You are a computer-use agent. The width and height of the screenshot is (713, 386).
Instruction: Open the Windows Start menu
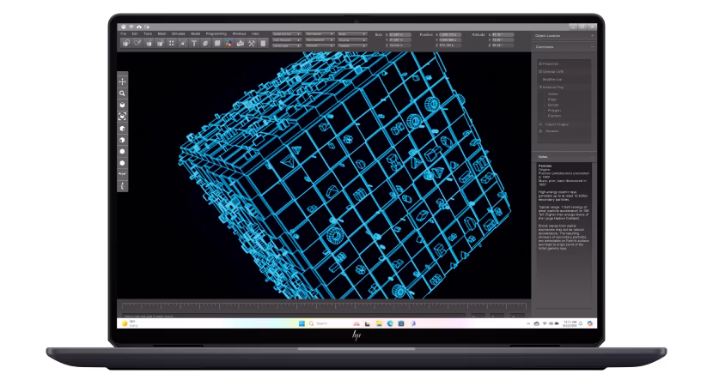coord(302,323)
